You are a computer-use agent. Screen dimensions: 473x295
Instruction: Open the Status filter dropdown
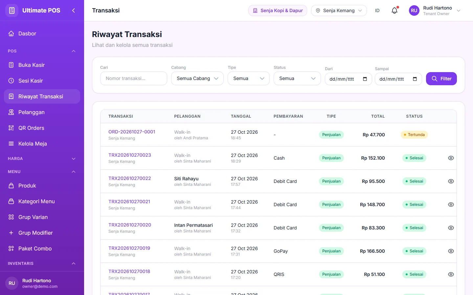297,78
